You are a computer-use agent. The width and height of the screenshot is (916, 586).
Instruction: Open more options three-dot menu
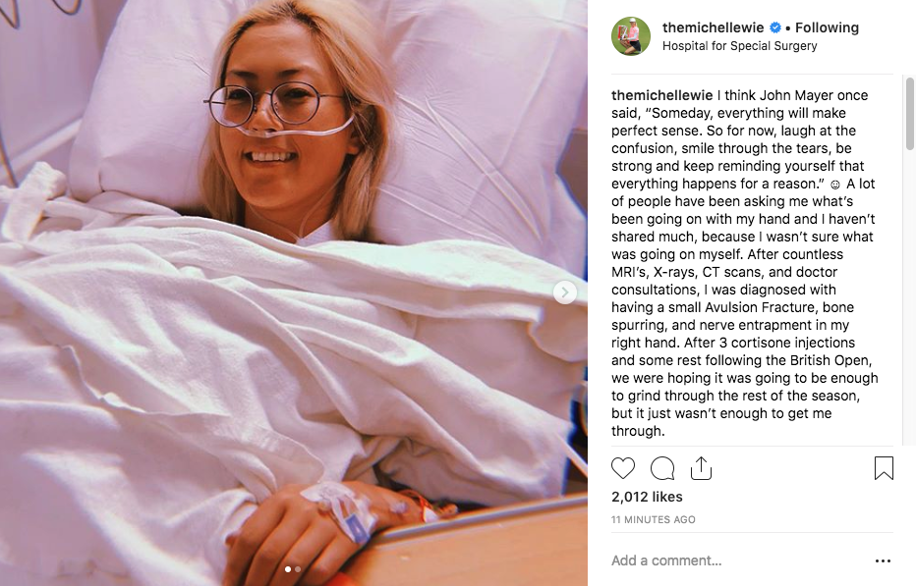(883, 560)
